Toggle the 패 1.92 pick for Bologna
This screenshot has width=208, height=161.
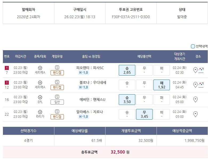click(x=161, y=85)
